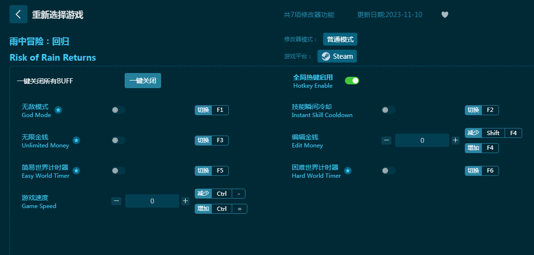Turn on Easy World Timer toggle

pos(118,171)
